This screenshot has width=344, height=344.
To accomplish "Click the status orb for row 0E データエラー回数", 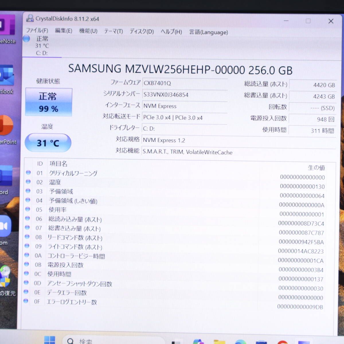I will [x=26, y=292].
